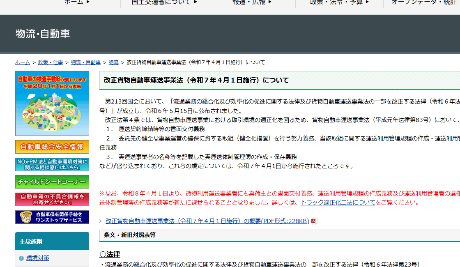Image resolution: width=460 pixels, height=267 pixels.
Task: Go to ホーム via breadcrumb link
Action: point(23,62)
